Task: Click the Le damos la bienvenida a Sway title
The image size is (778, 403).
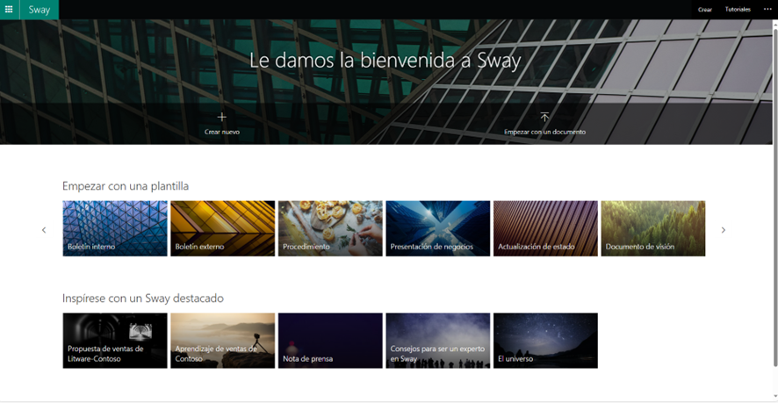Action: point(385,61)
